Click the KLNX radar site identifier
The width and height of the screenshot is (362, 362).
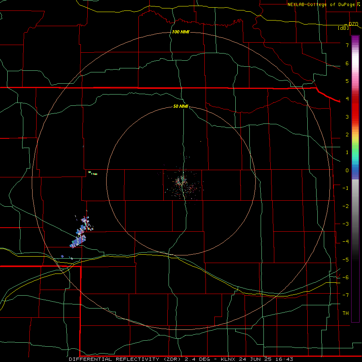tap(228, 359)
